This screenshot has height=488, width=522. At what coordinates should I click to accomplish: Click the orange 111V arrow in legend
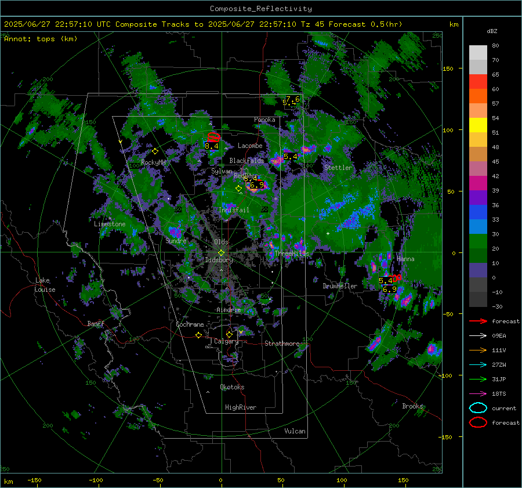click(478, 350)
